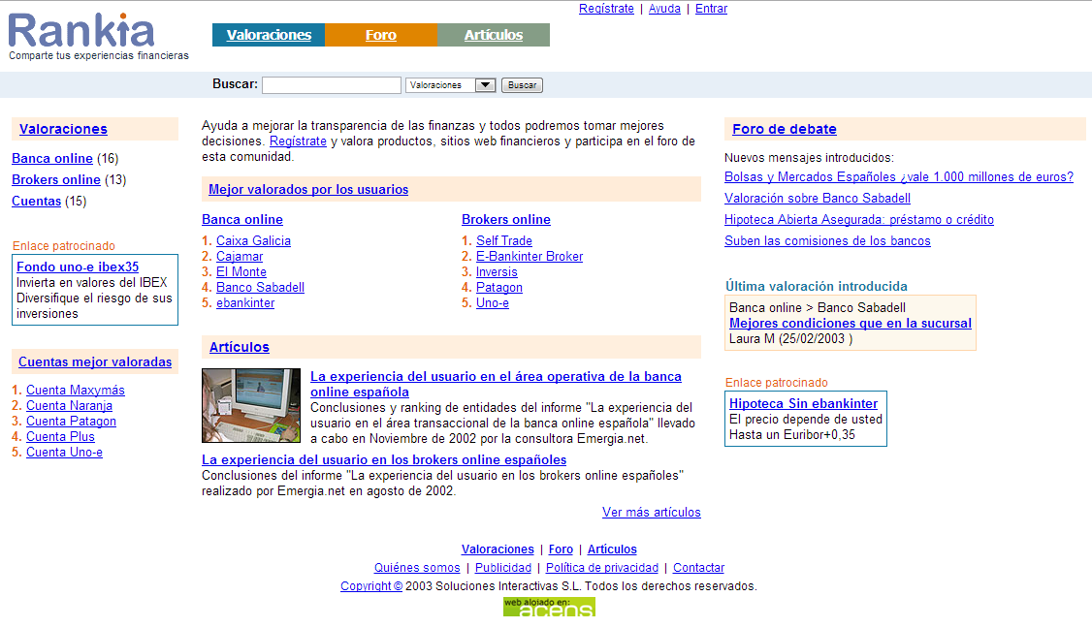Click footer Artículos link
The width and height of the screenshot is (1092, 628).
612,549
